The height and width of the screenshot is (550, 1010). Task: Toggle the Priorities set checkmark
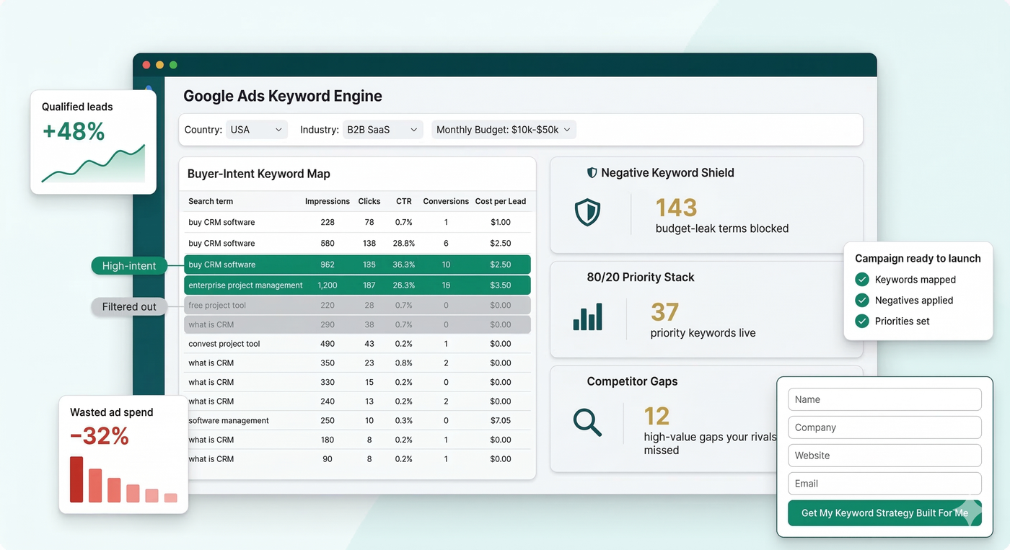point(863,321)
